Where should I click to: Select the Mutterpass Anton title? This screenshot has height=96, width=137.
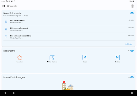coord(18,21)
